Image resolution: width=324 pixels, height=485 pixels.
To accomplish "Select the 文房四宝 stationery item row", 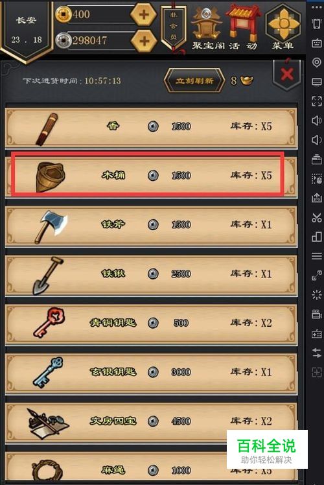I will (x=151, y=421).
